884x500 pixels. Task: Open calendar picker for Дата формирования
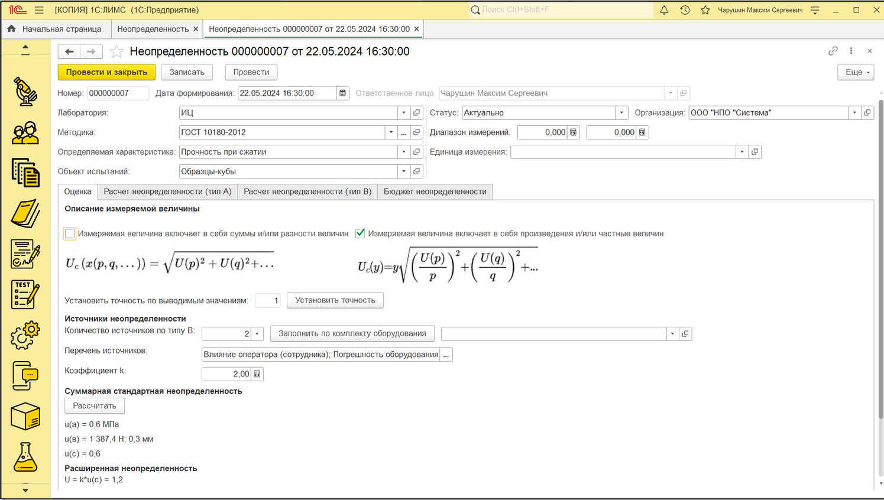342,93
